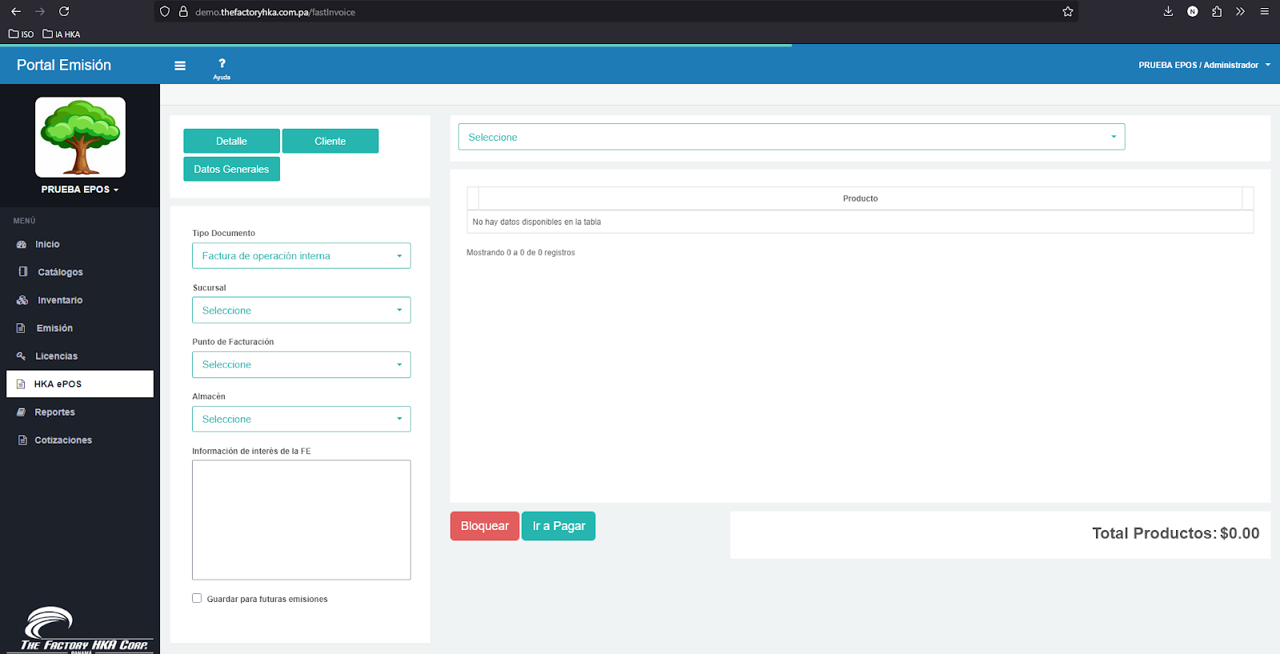Click the Ir a Pagar button
1280x654 pixels.
tap(558, 526)
